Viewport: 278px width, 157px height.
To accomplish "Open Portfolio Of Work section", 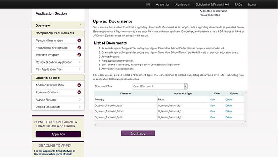I will pos(47,93).
